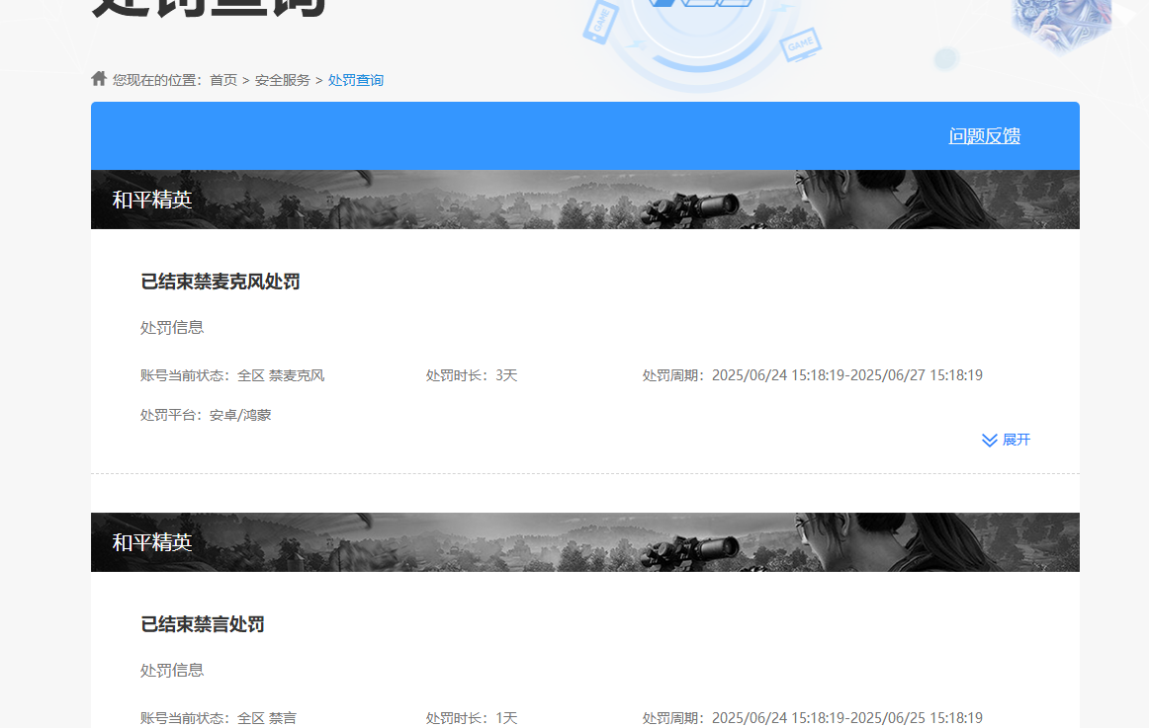Open 安全服务 from the breadcrumb trail

pyautogui.click(x=282, y=79)
